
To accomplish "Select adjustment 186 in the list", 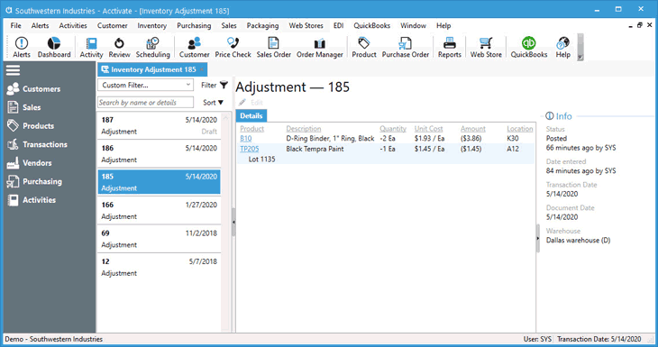I will click(159, 154).
